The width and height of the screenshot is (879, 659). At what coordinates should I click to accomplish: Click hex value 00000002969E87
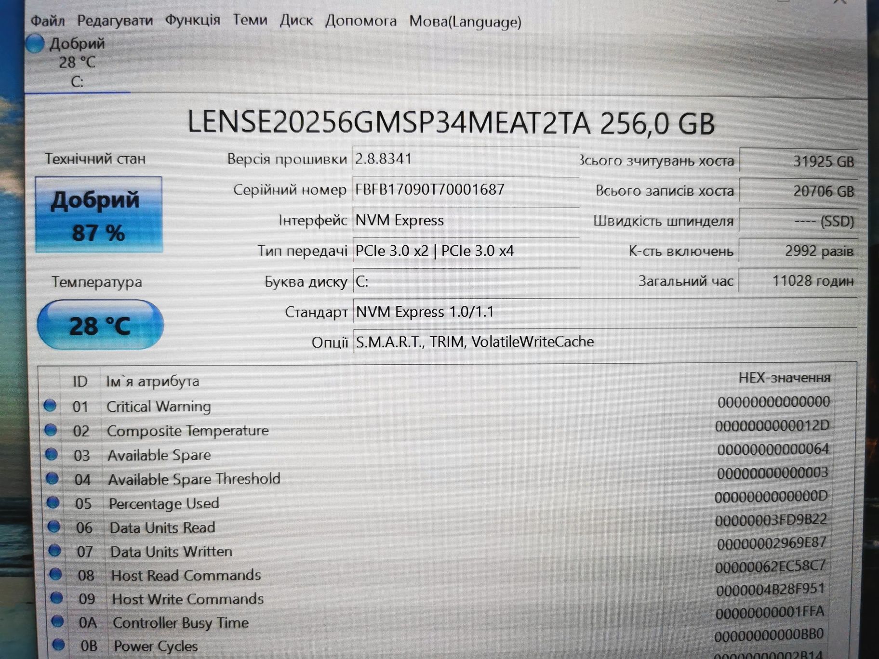[x=771, y=543]
